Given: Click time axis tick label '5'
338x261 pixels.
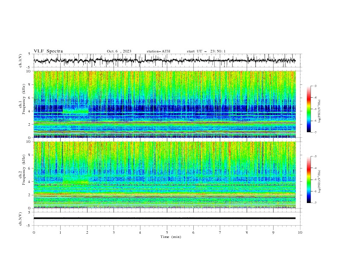Looking at the screenshot, I should pos(167,232).
